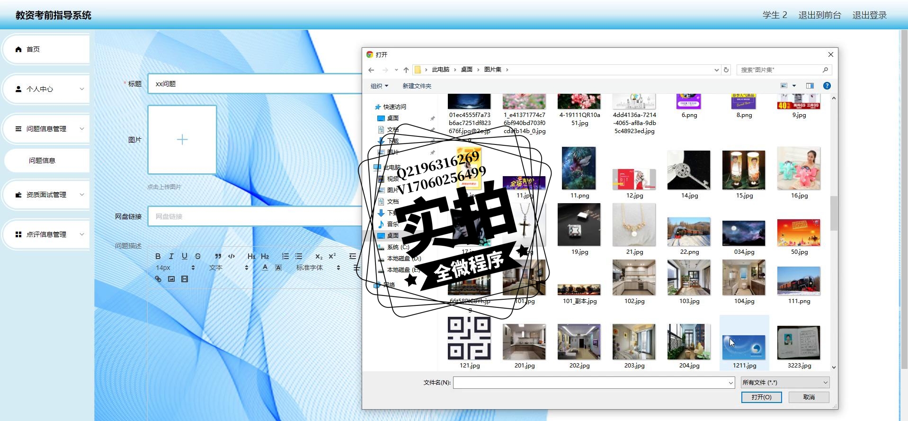Viewport: 908px width, 421px height.
Task: Click the search magnifier in the file dialog
Action: coord(825,70)
